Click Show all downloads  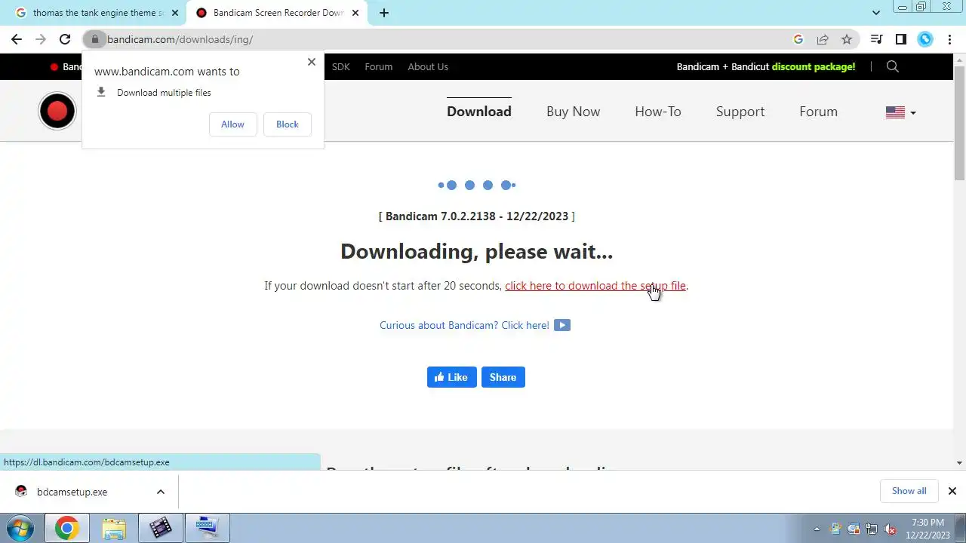coord(909,491)
